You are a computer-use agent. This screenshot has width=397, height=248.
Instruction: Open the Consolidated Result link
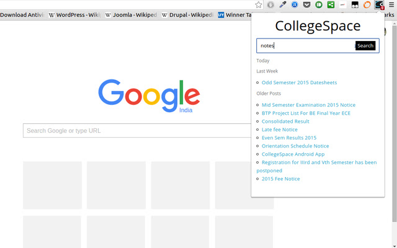click(285, 122)
